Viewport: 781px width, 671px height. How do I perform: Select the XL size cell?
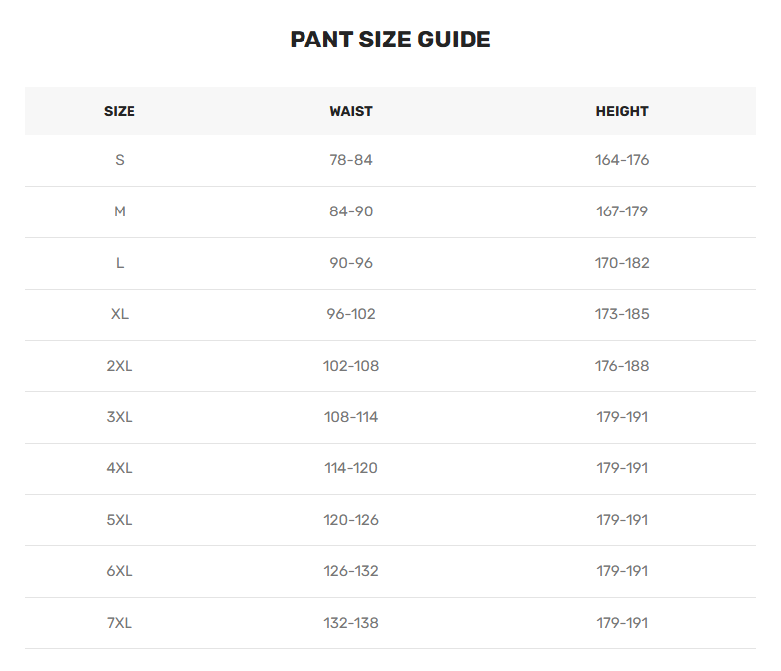120,314
